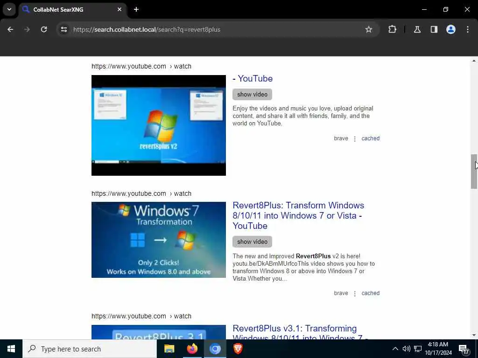
Task: Show hidden system tray icons
Action: [395, 349]
